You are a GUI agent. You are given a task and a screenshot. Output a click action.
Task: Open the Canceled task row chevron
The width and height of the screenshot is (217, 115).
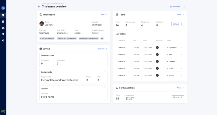(x=182, y=61)
